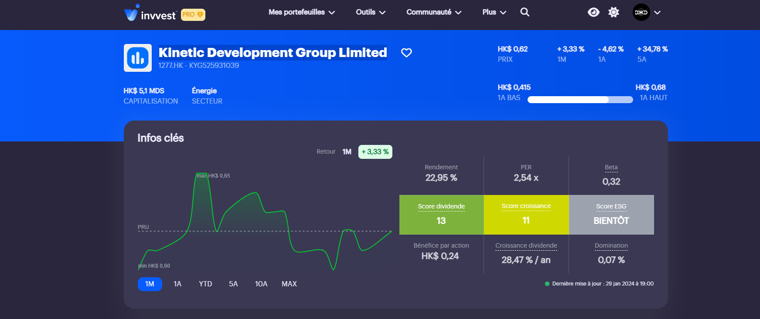Open the Plus menu
760x319 pixels.
(494, 12)
